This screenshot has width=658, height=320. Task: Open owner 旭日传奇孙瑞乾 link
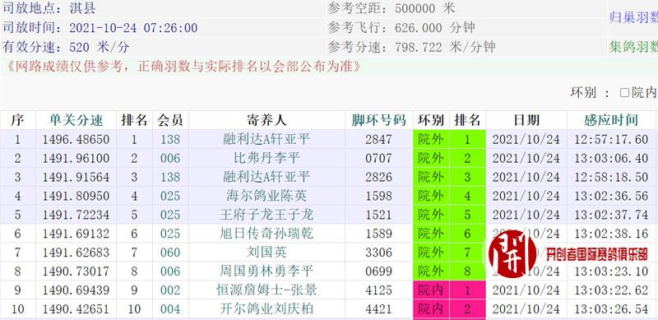point(266,234)
